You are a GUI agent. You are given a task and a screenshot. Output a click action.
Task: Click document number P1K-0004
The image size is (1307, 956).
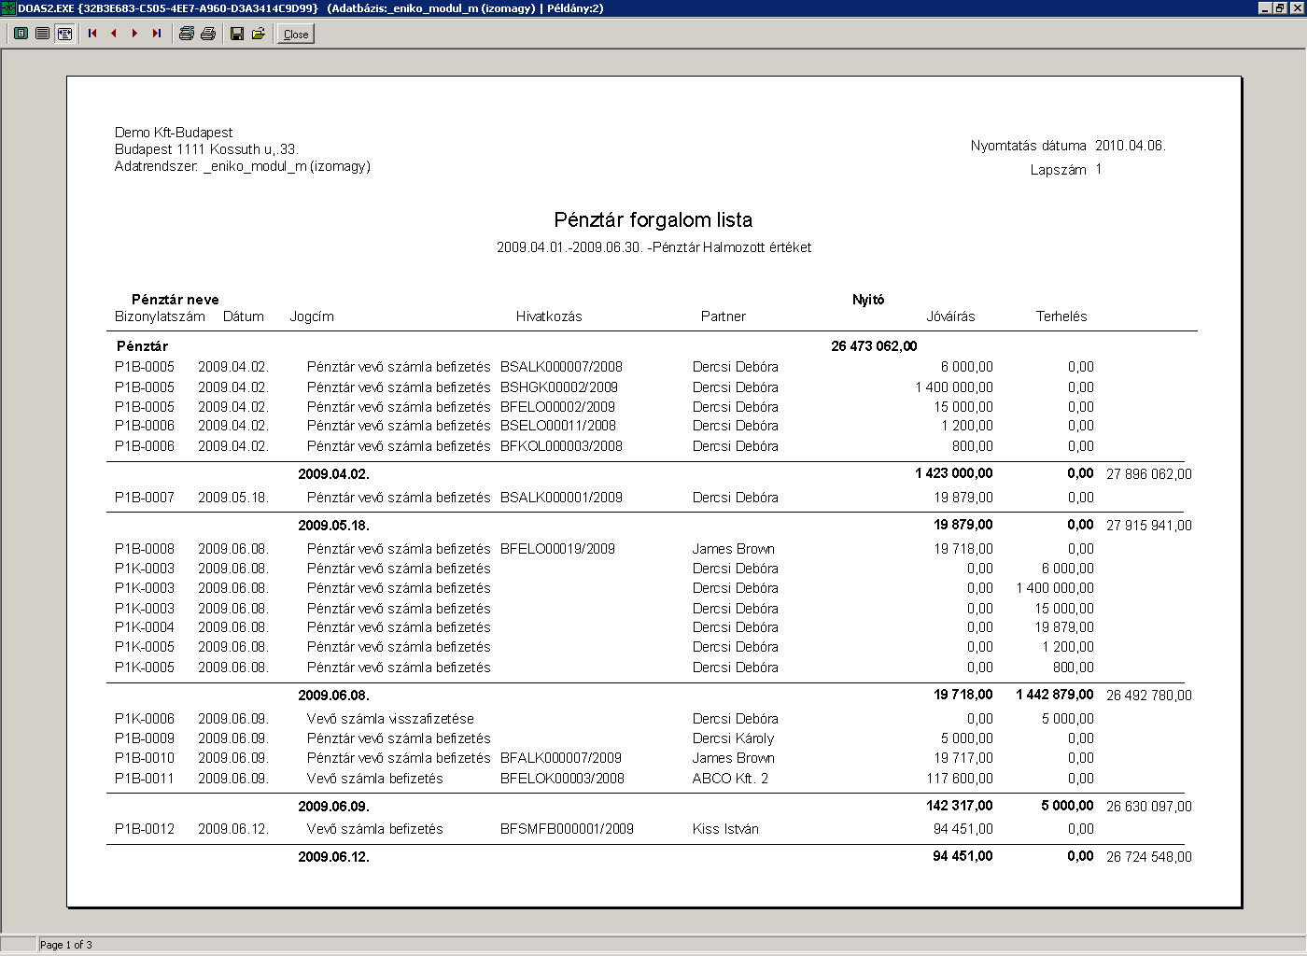point(145,627)
